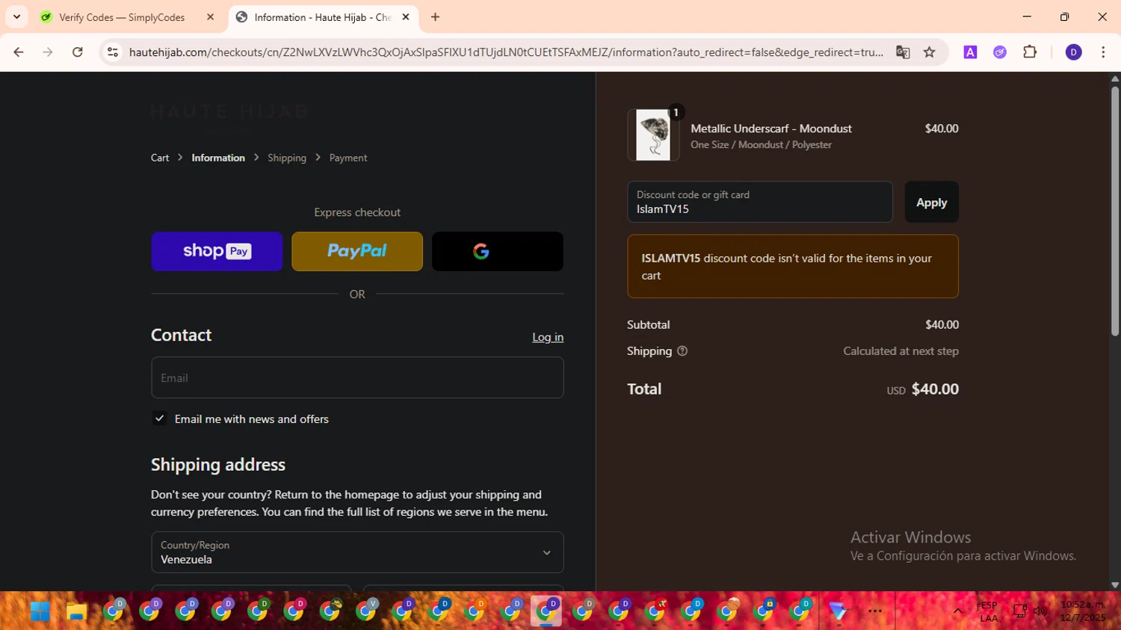Screen dimensions: 1121x630
Task: Open the Extensions puzzle menu
Action: (1030, 52)
